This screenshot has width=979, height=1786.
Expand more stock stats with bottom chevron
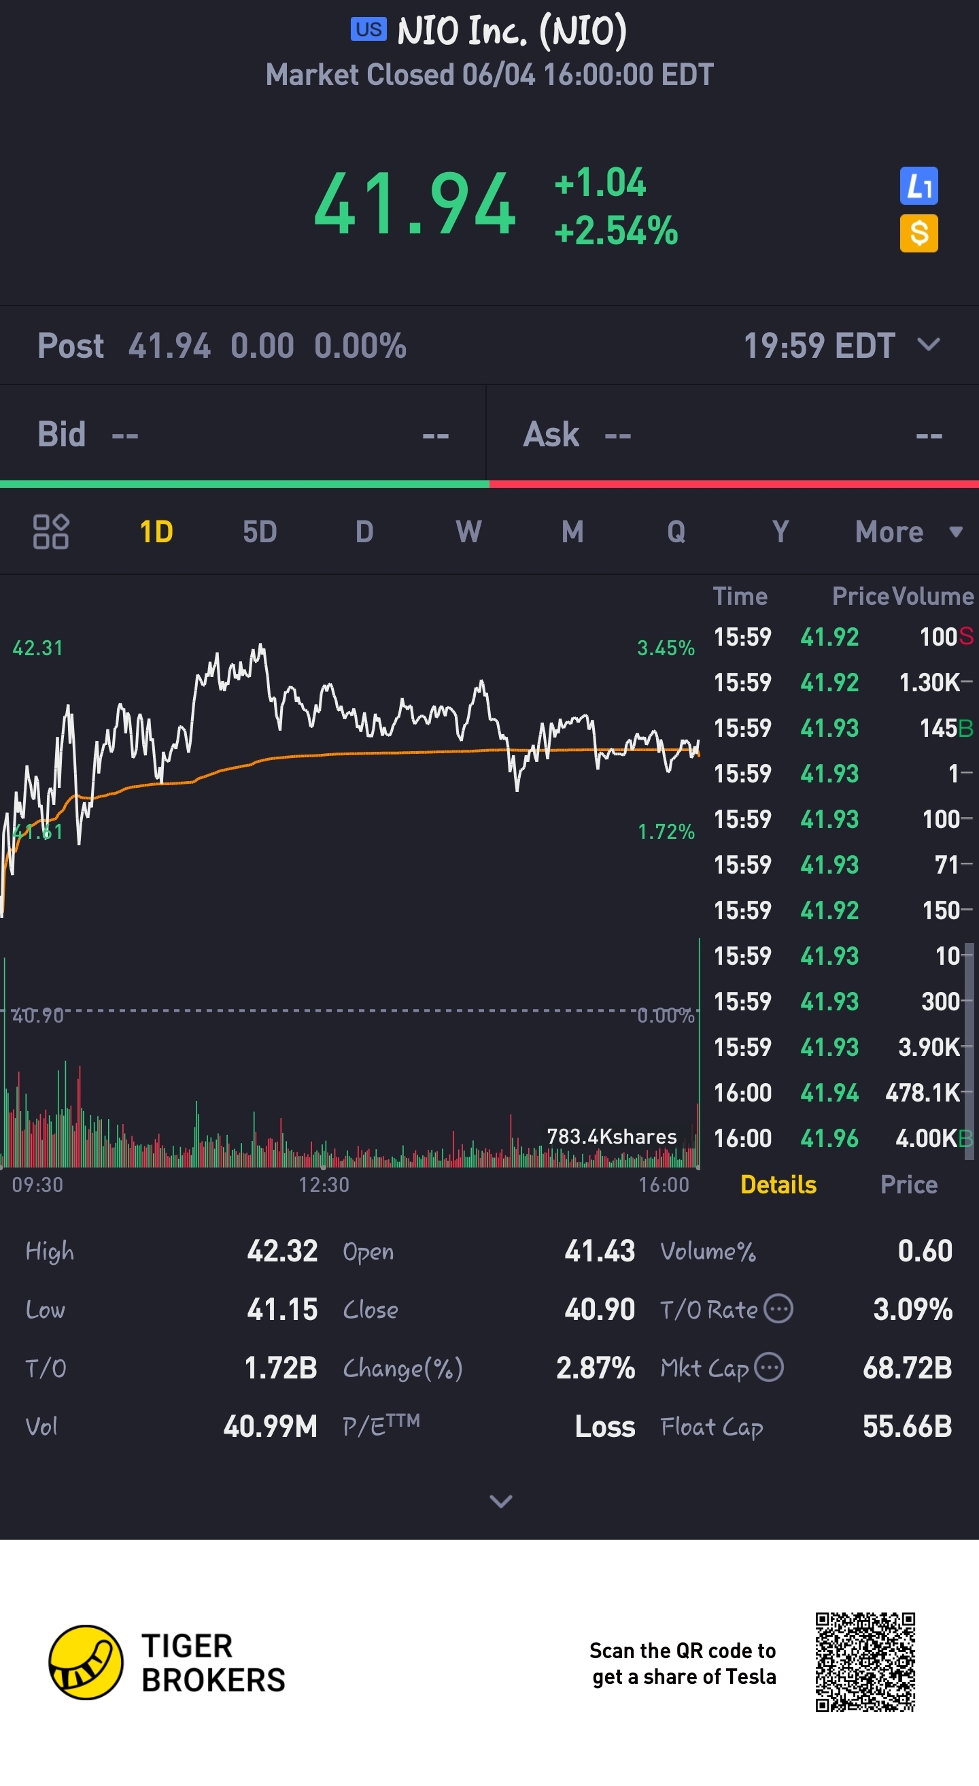coord(500,1501)
